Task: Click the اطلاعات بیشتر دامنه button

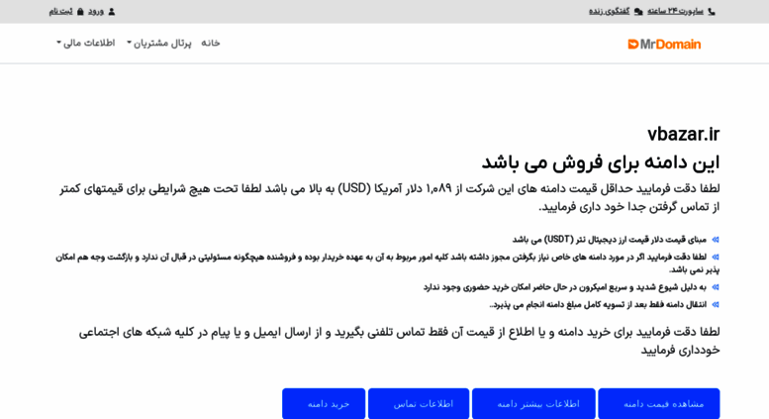Action: click(x=533, y=403)
